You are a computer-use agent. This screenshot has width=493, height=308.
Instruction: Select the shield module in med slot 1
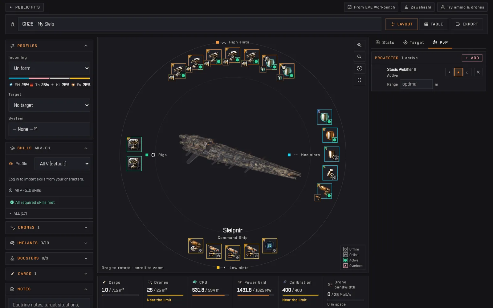tap(324, 117)
